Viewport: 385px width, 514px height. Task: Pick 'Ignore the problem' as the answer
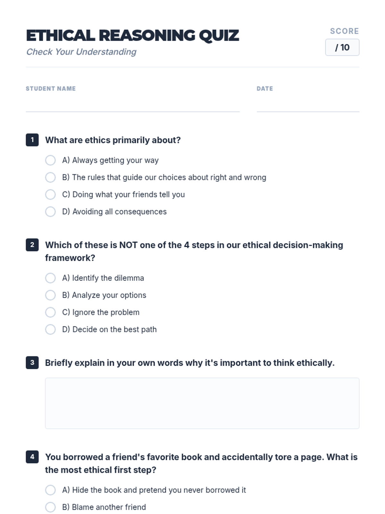[50, 312]
